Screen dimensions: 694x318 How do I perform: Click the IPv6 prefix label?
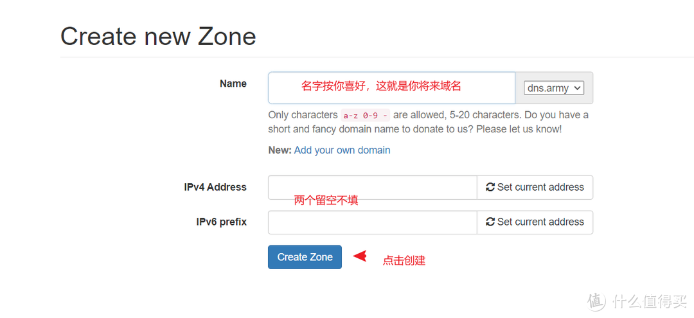(221, 222)
